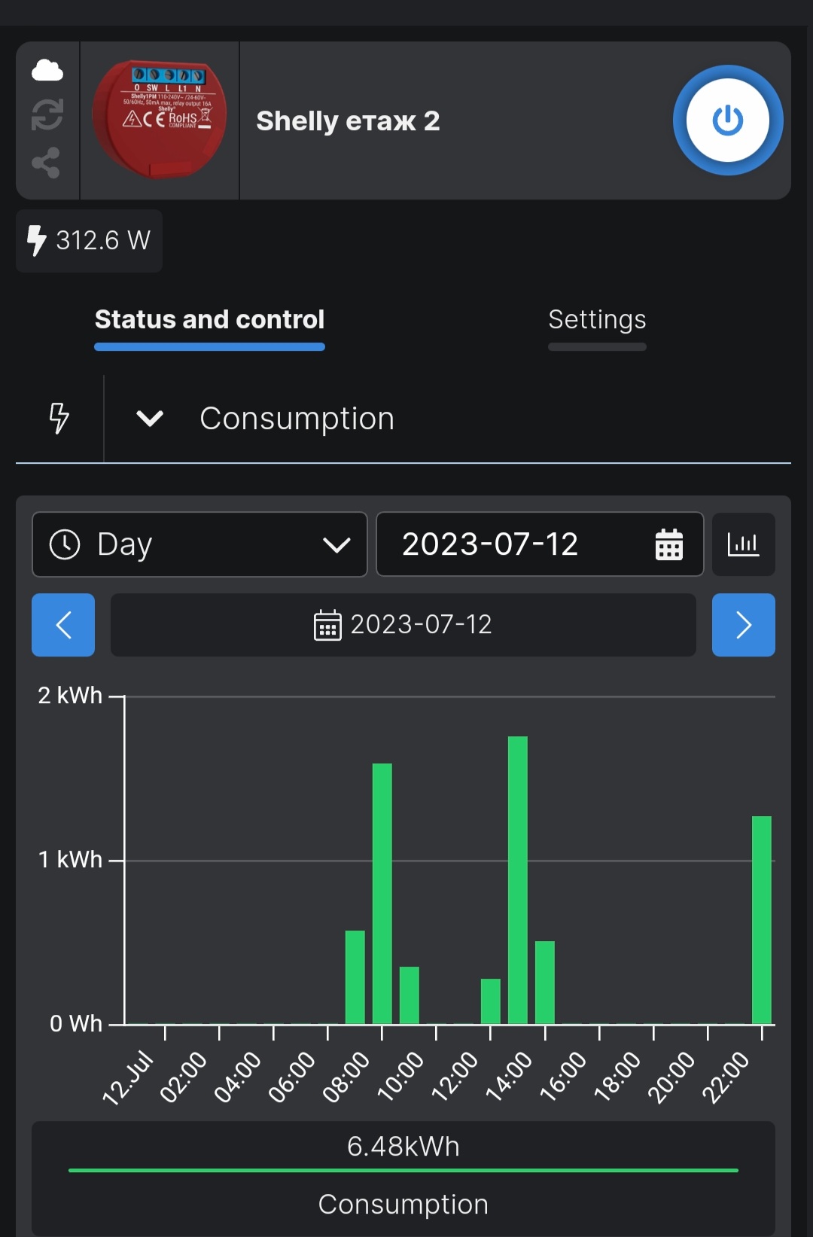Open the calendar picker icon
This screenshot has width=813, height=1237.
pyautogui.click(x=668, y=544)
